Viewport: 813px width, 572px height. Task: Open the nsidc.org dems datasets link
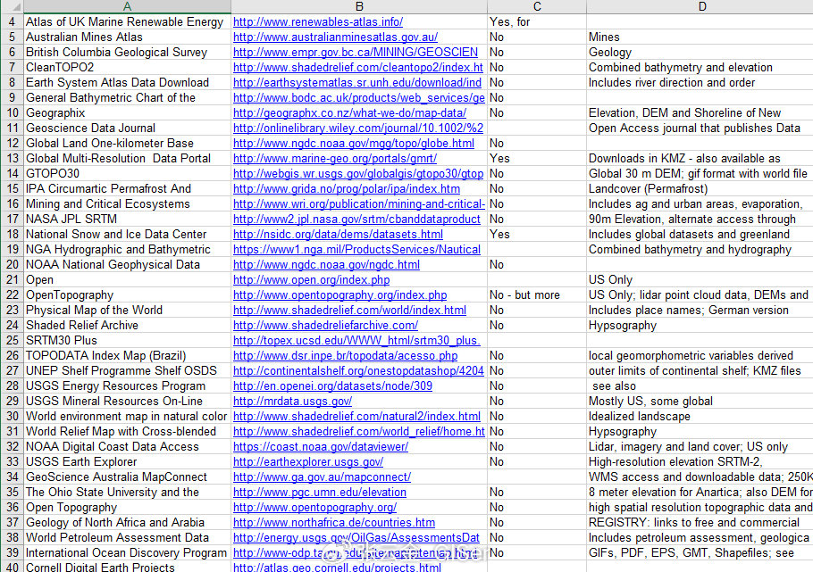(338, 234)
